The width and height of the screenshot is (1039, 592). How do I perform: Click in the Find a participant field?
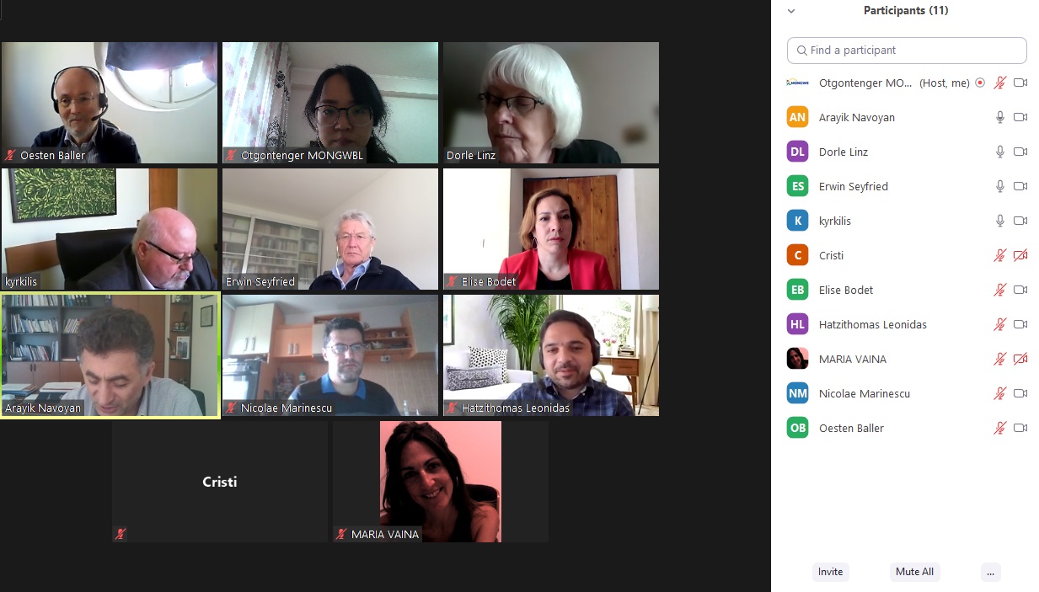[x=907, y=51]
